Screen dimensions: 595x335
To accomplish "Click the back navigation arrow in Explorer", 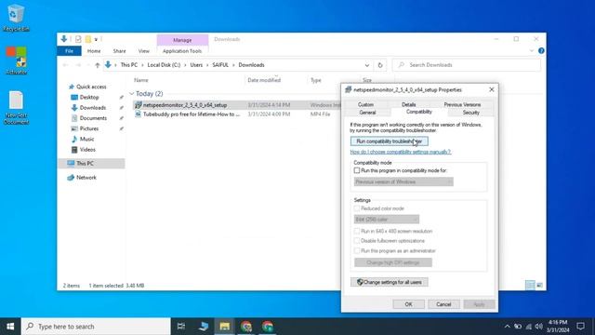I will pos(65,65).
